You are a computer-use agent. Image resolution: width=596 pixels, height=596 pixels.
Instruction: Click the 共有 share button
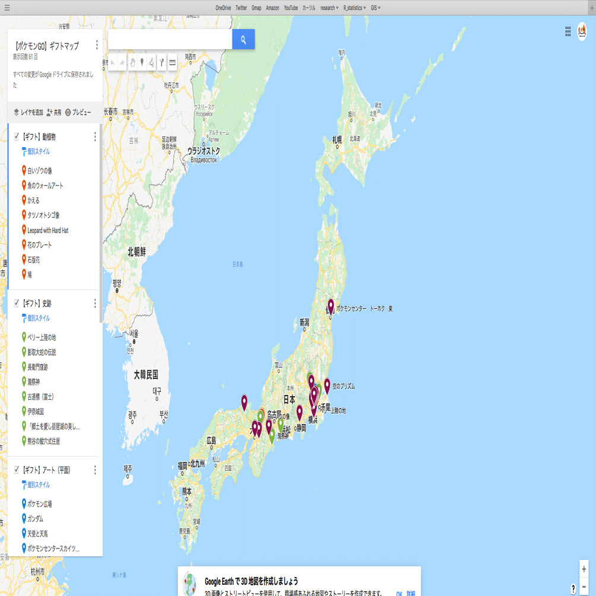pyautogui.click(x=54, y=112)
